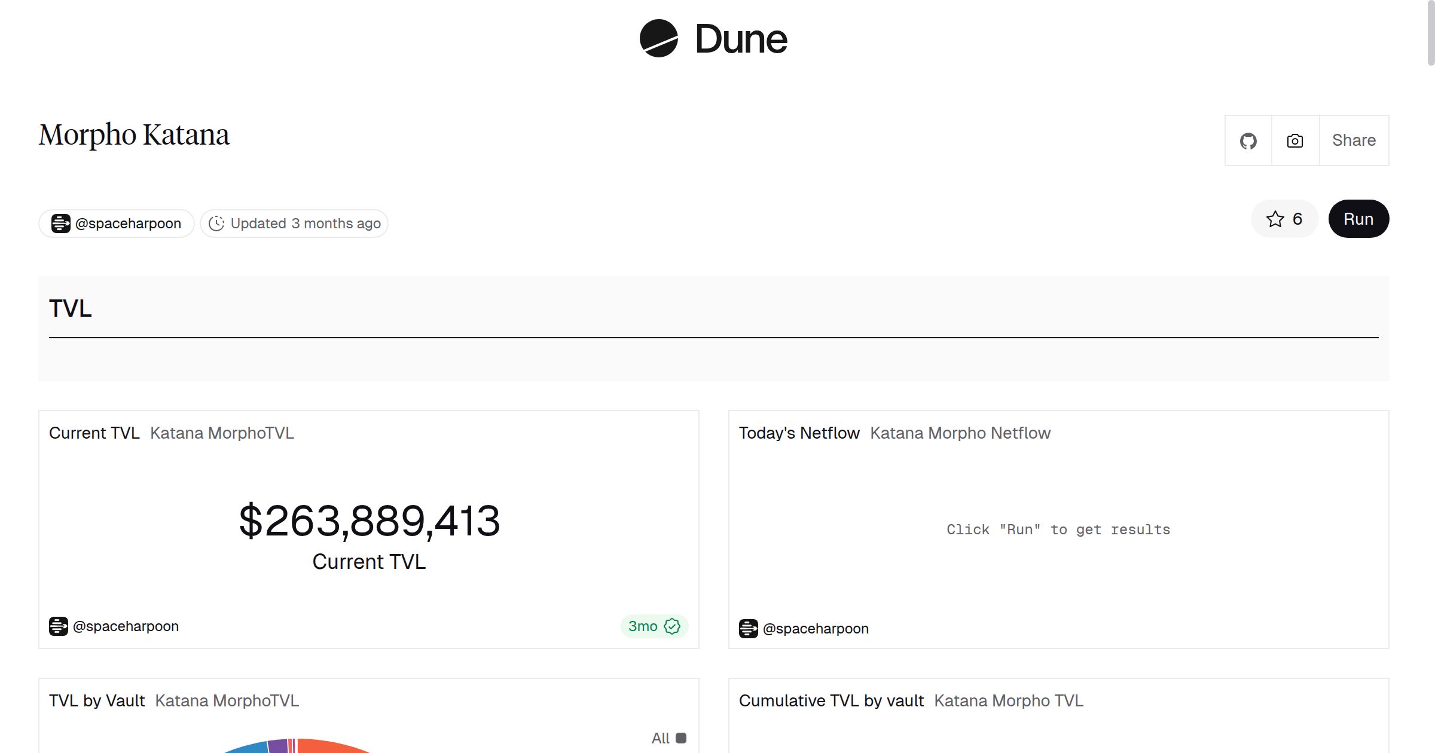
Task: Open Katana MorphoTVL query link in Current TVL
Action: (x=222, y=433)
